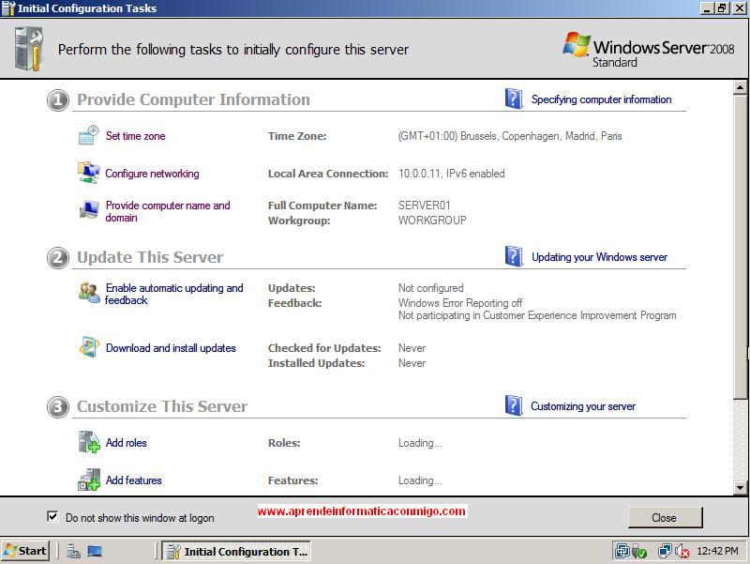Screen dimensions: 750x564
Task: Click the Show Desktop quick launch icon
Action: (95, 552)
